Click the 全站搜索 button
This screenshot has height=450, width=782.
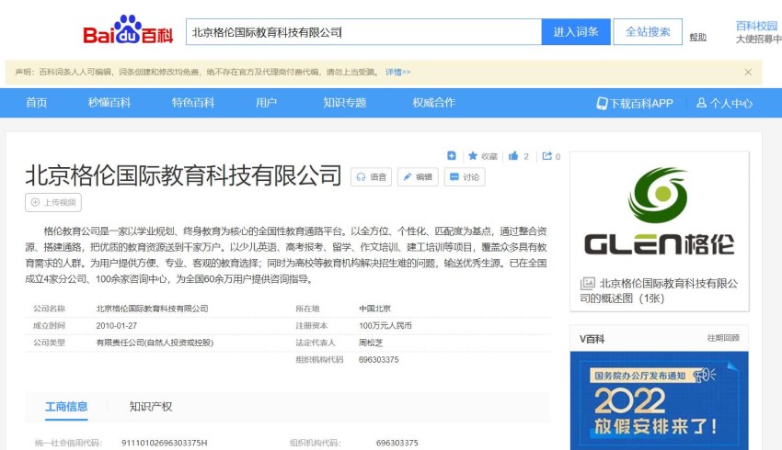pyautogui.click(x=648, y=32)
